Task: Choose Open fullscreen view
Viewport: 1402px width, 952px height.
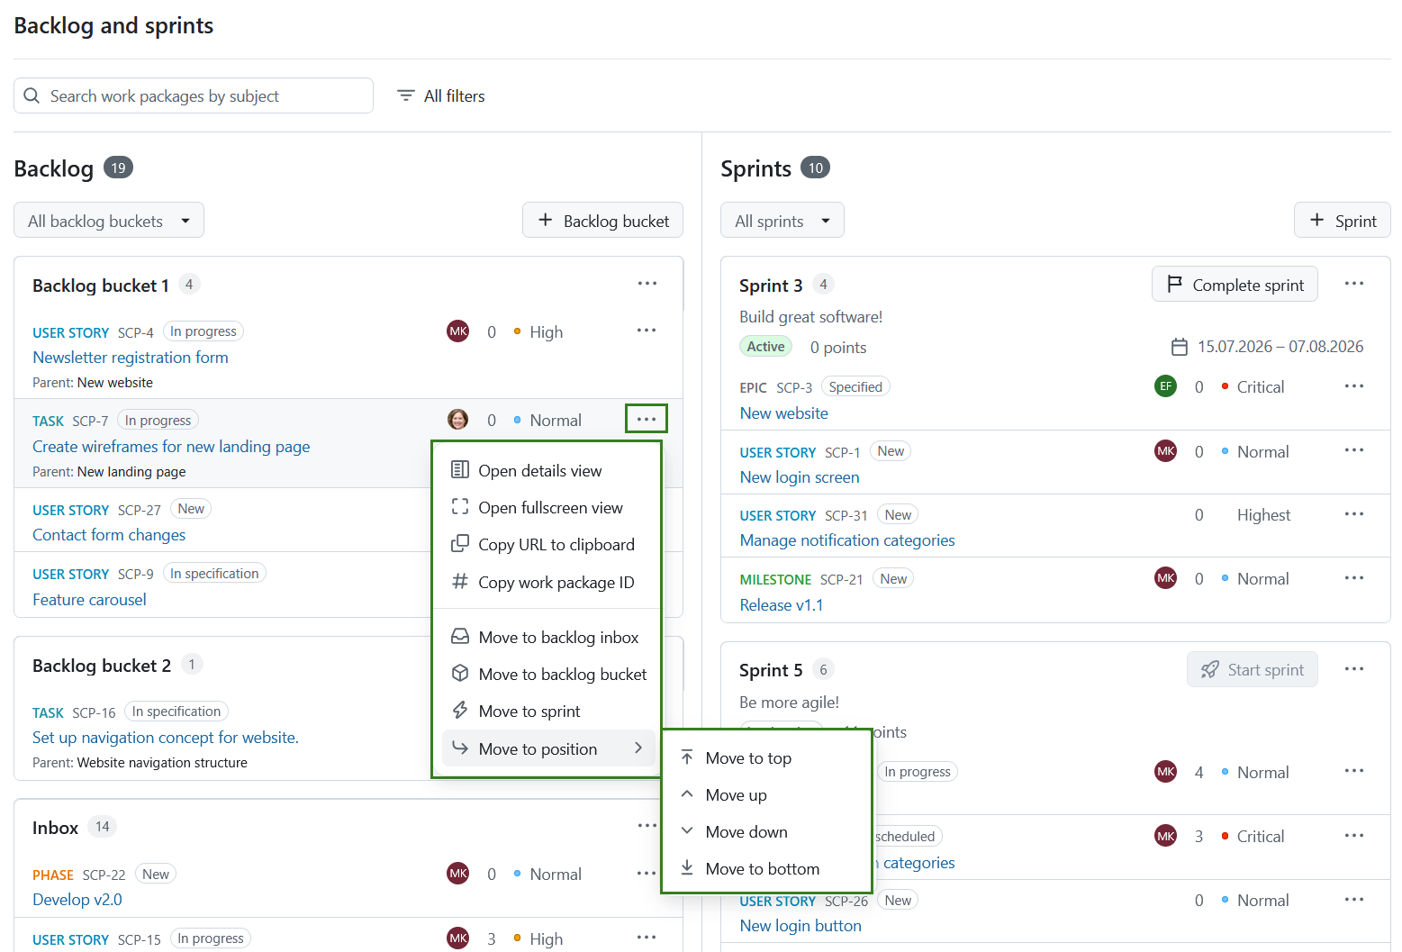Action: click(x=547, y=507)
